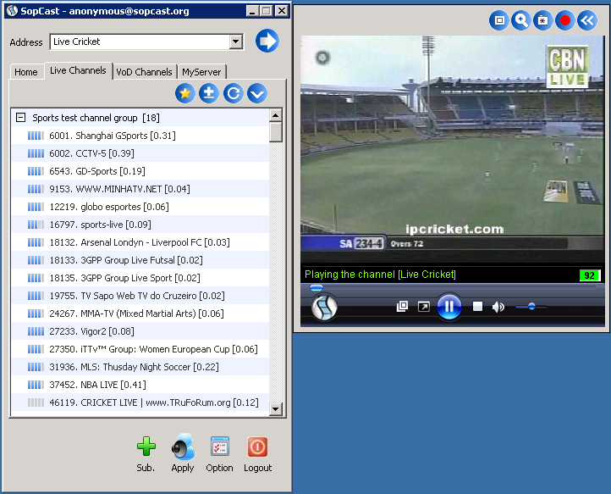Open the Option settings icon
611x494 pixels.
coord(220,447)
